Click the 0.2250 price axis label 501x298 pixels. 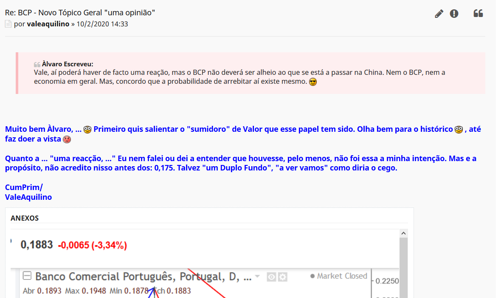tap(387, 281)
